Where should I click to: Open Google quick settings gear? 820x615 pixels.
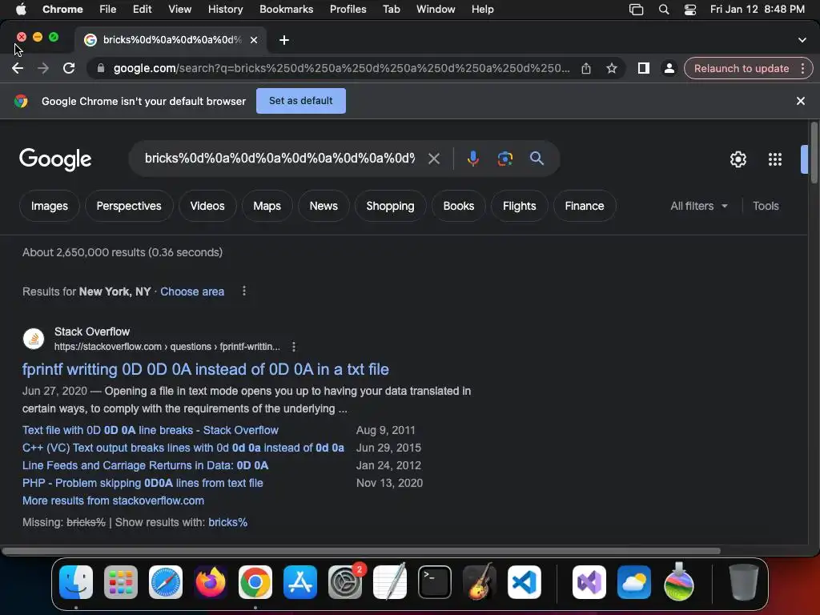click(x=738, y=159)
